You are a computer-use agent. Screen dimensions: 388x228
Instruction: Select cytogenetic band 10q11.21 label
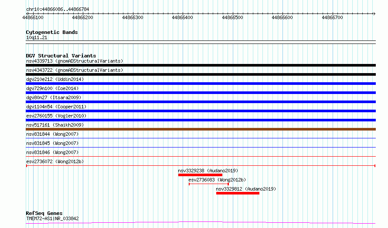[x=37, y=37]
